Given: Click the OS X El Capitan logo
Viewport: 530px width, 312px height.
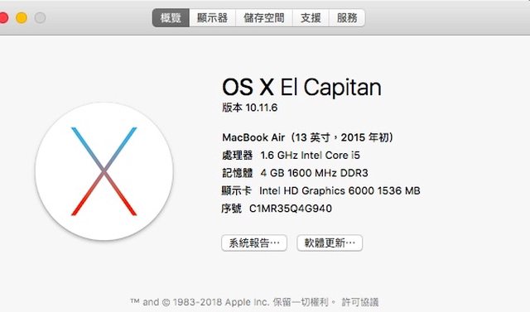Looking at the screenshot, I should [x=104, y=171].
